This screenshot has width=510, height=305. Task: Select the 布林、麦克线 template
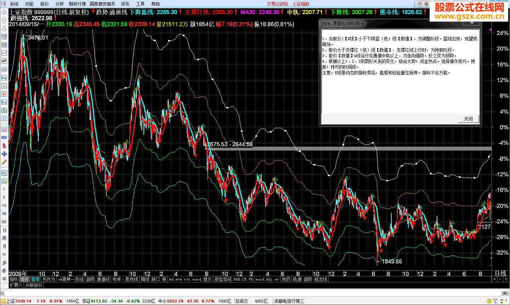125,279
